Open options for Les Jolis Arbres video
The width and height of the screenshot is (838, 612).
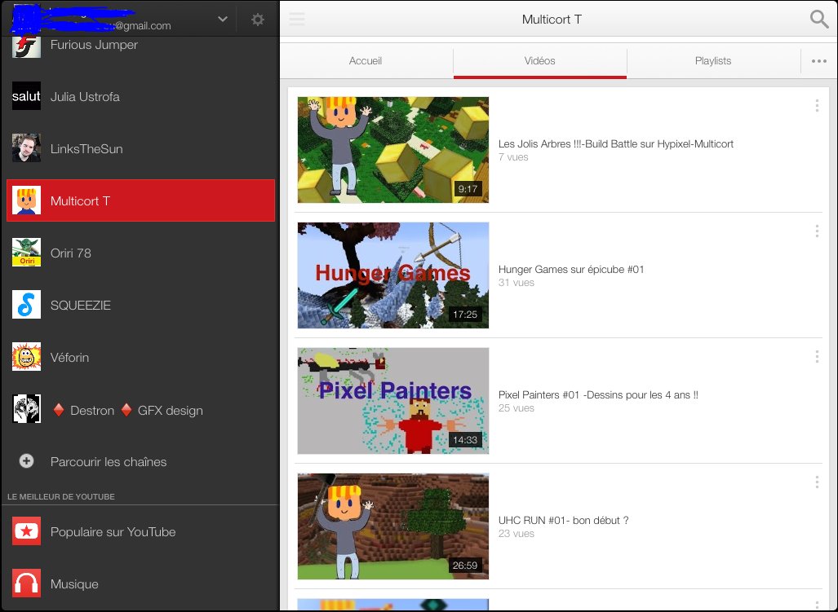pyautogui.click(x=817, y=106)
